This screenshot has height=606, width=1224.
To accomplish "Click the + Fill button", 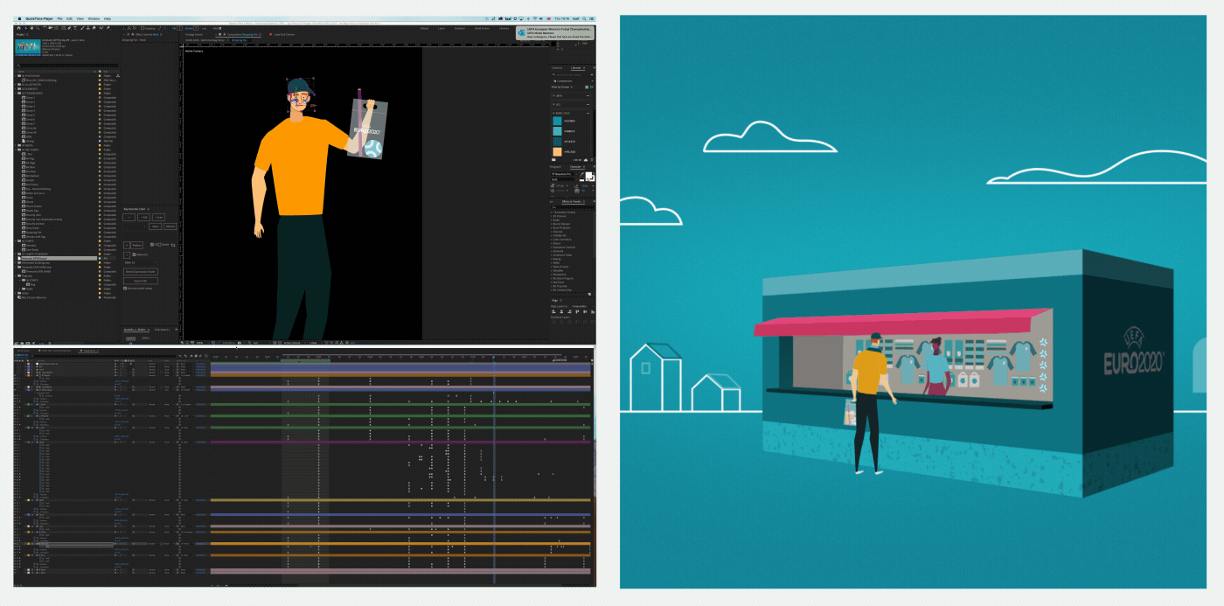I will point(144,217).
